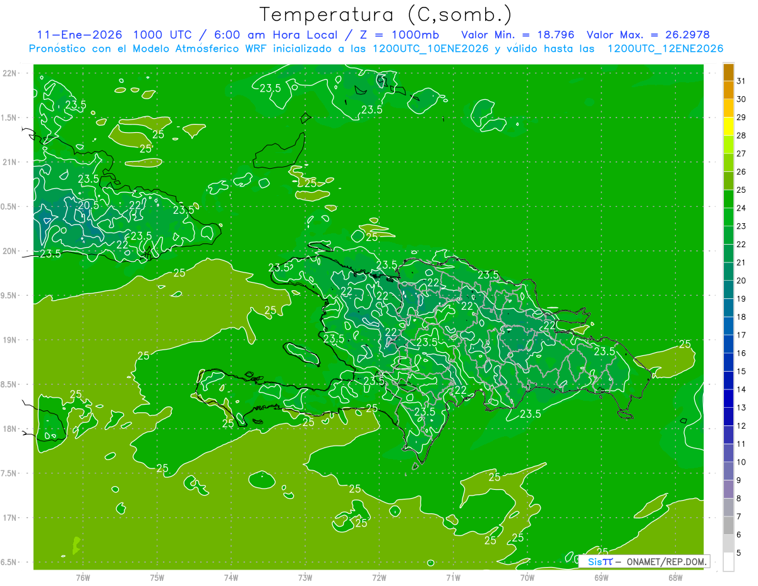Click the 68W longitude tick label
Image resolution: width=758 pixels, height=586 pixels.
point(675,577)
